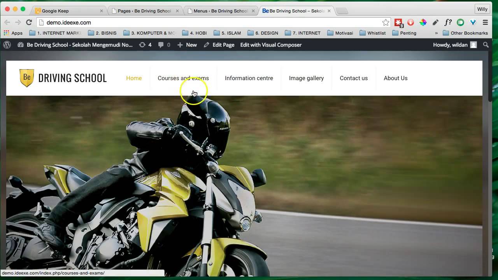Image resolution: width=498 pixels, height=280 pixels.
Task: Click Edit with Visual Composer
Action: point(271,45)
